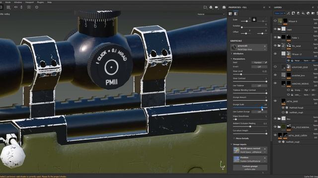Open the Mira folder in Layers
The height and width of the screenshot is (178, 318).
pyautogui.click(x=279, y=119)
